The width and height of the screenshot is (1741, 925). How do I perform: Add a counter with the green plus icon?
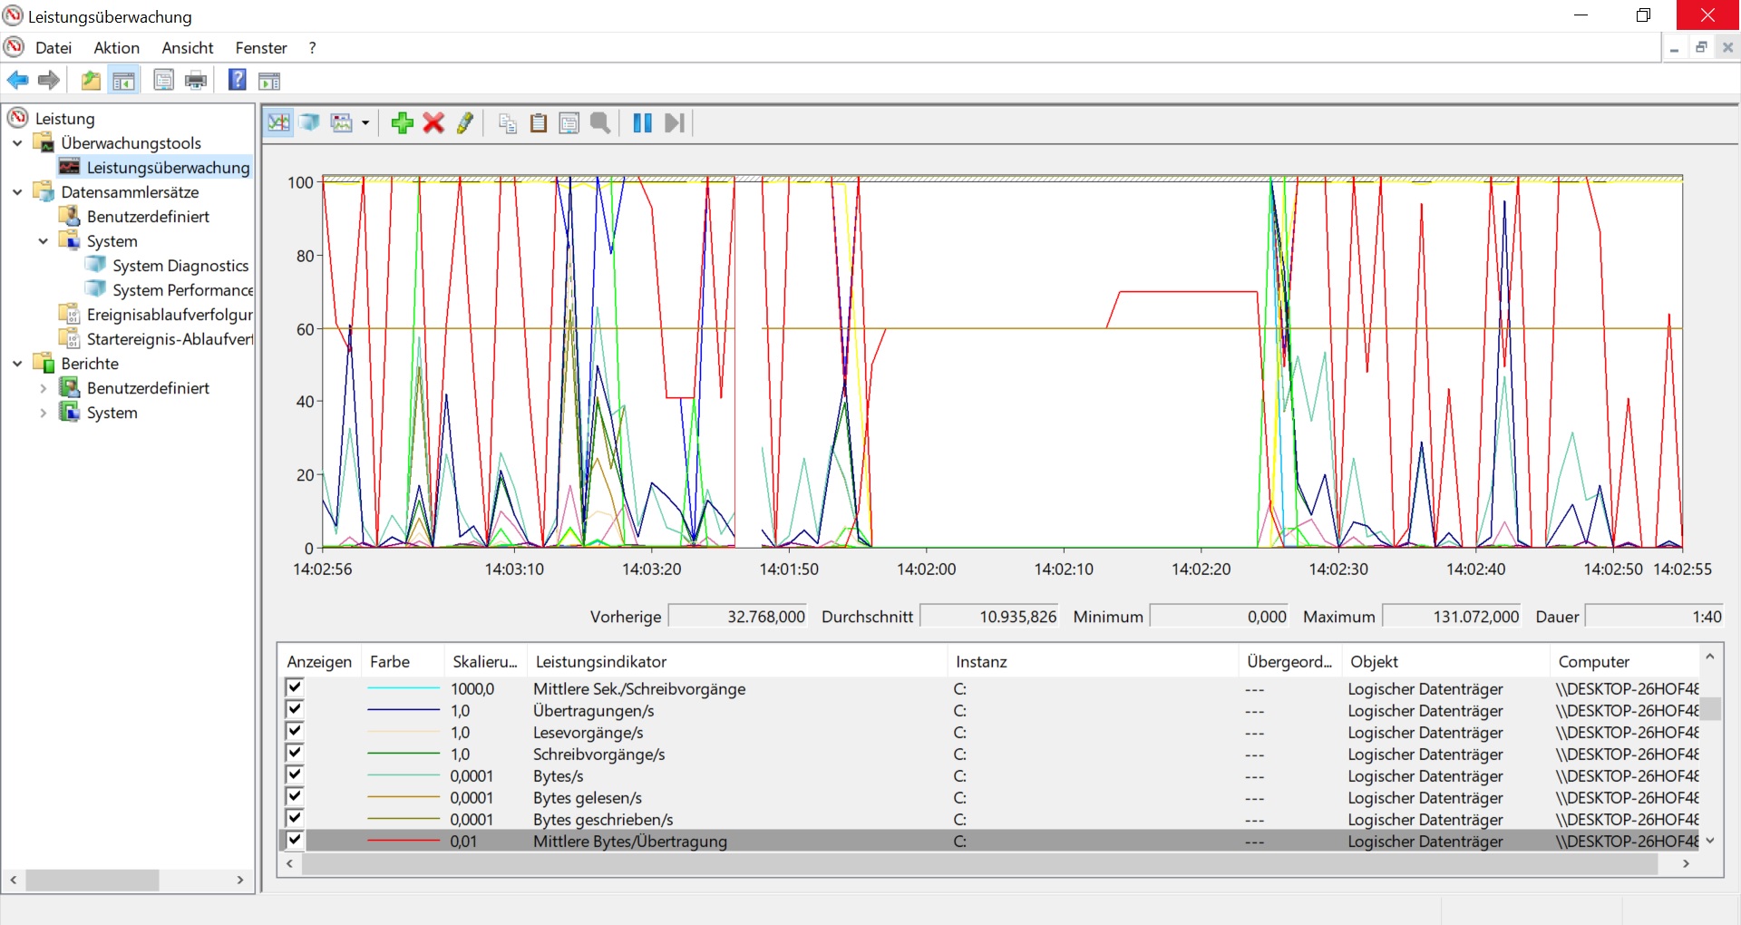click(402, 122)
